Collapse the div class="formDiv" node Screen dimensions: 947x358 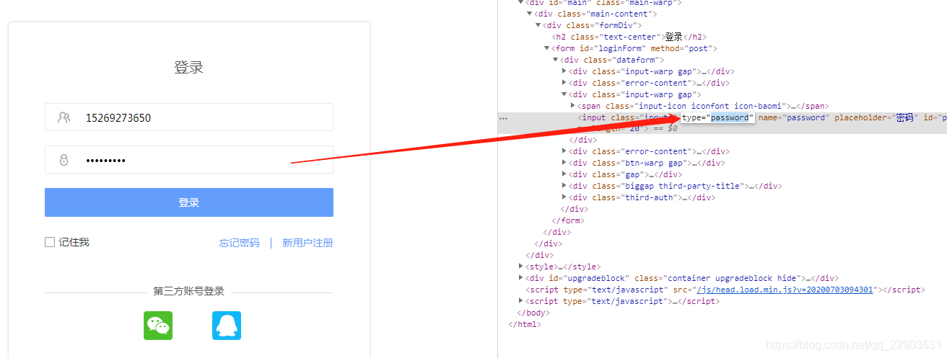pos(538,25)
